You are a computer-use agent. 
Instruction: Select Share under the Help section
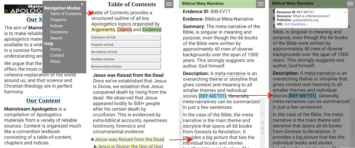tap(55, 61)
